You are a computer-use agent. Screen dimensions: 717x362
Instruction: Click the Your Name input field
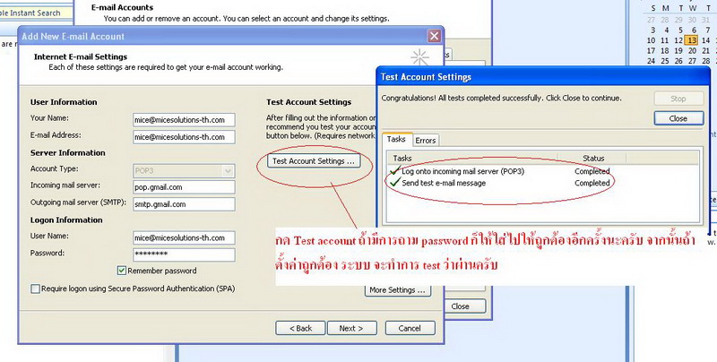click(x=184, y=119)
